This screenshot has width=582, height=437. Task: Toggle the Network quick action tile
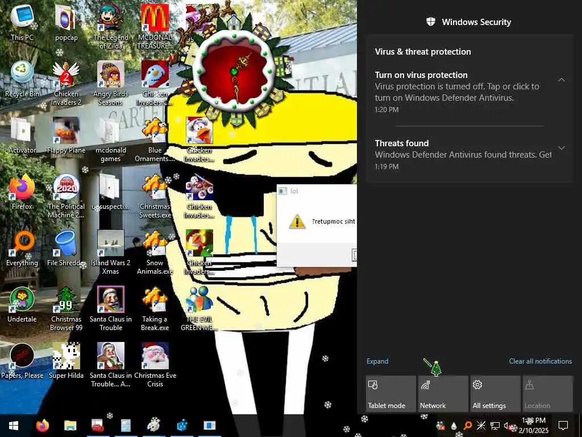[x=443, y=394]
